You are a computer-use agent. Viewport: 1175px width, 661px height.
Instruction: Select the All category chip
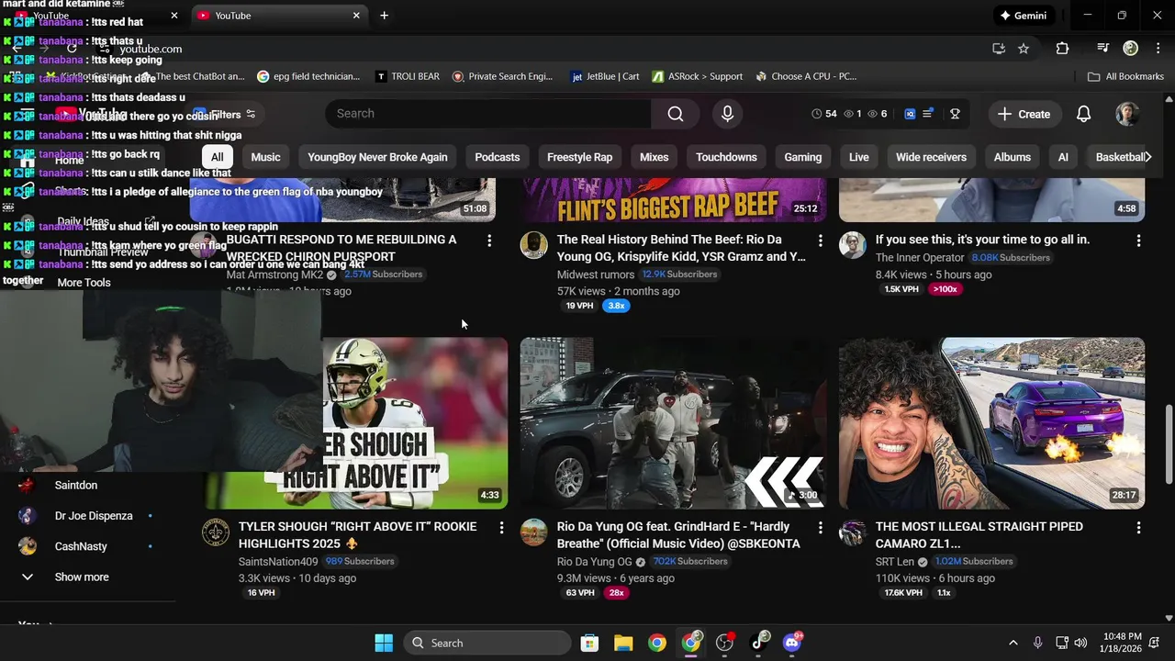pyautogui.click(x=217, y=157)
